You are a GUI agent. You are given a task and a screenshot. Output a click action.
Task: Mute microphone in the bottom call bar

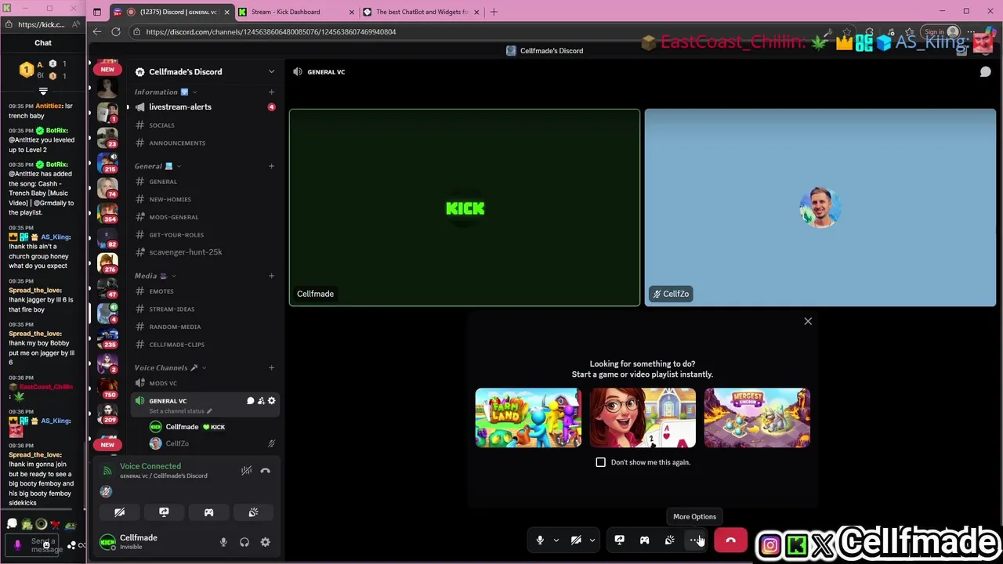coord(539,540)
